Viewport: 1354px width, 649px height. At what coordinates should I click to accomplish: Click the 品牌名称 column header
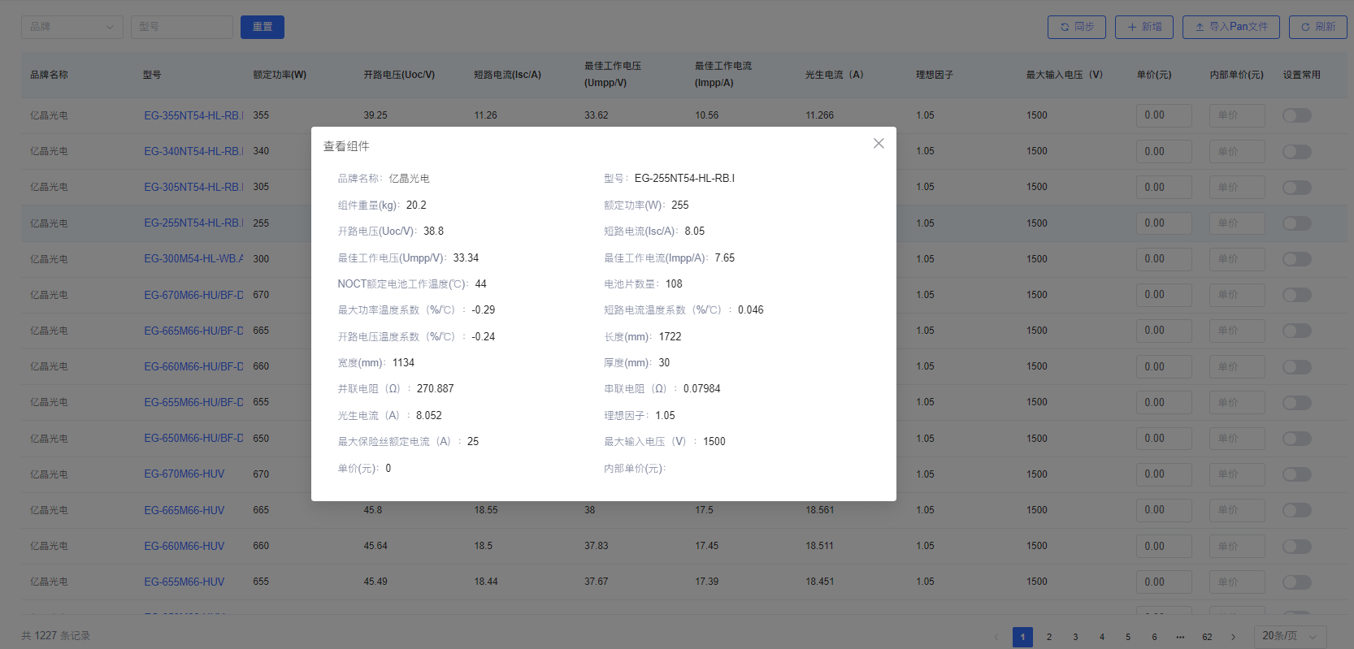pos(49,75)
